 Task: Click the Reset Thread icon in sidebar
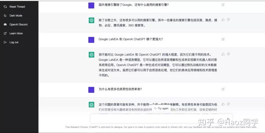click(5, 7)
